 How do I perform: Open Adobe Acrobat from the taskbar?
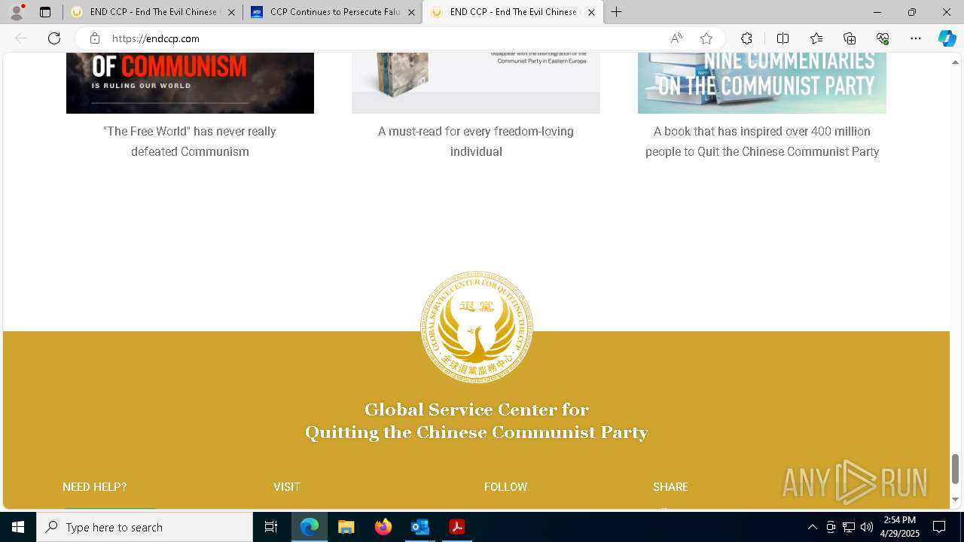tap(456, 527)
